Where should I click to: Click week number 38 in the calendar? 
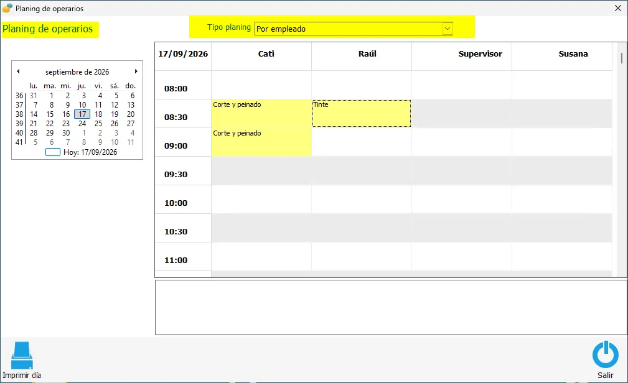[x=19, y=114]
